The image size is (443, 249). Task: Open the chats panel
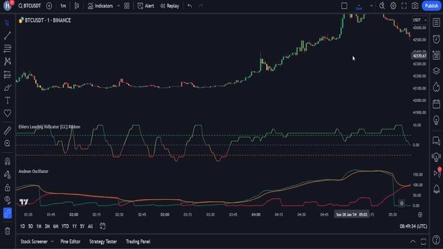(436, 140)
